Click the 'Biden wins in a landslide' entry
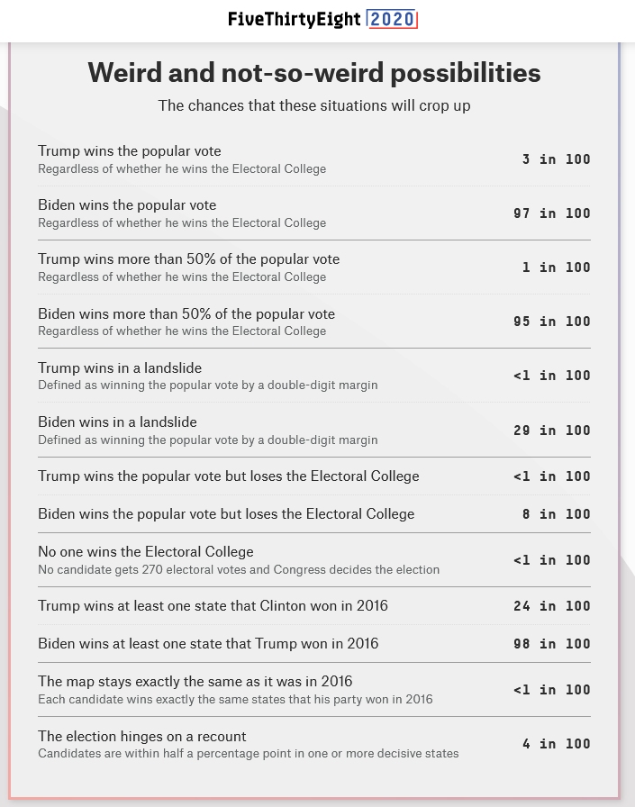 [x=117, y=422]
